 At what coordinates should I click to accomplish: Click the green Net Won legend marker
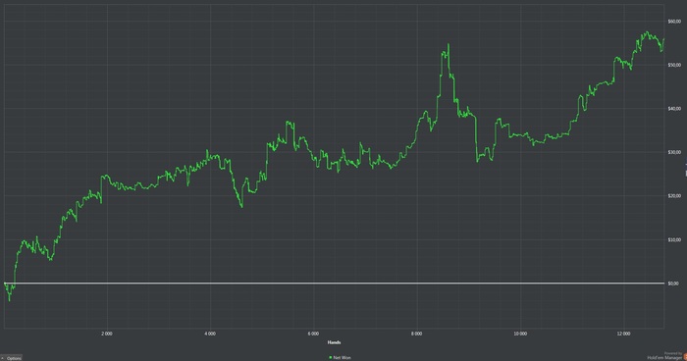pos(330,357)
